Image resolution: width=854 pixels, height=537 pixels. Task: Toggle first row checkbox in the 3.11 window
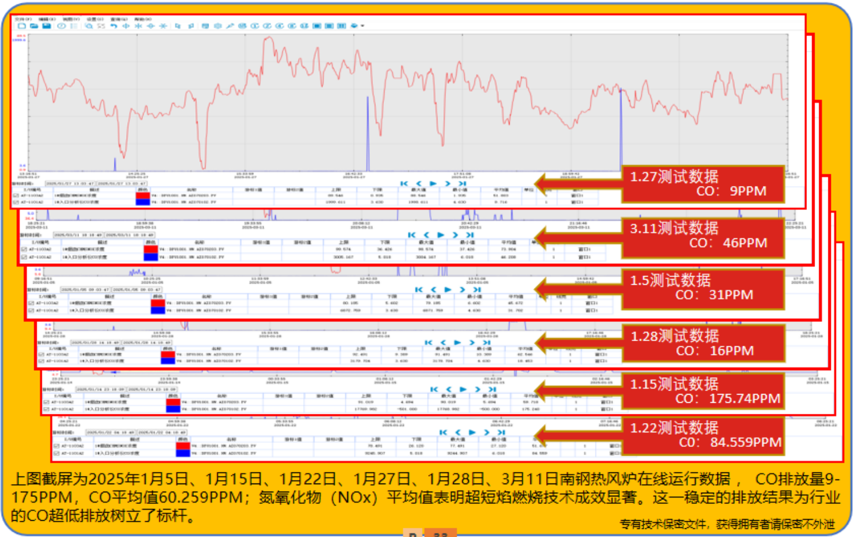24,249
